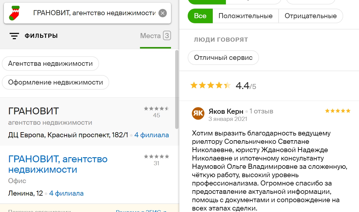The image size is (359, 212).
Task: Click the address ДЦ Европа, Красный проспект, 182/1
Action: pos(68,135)
